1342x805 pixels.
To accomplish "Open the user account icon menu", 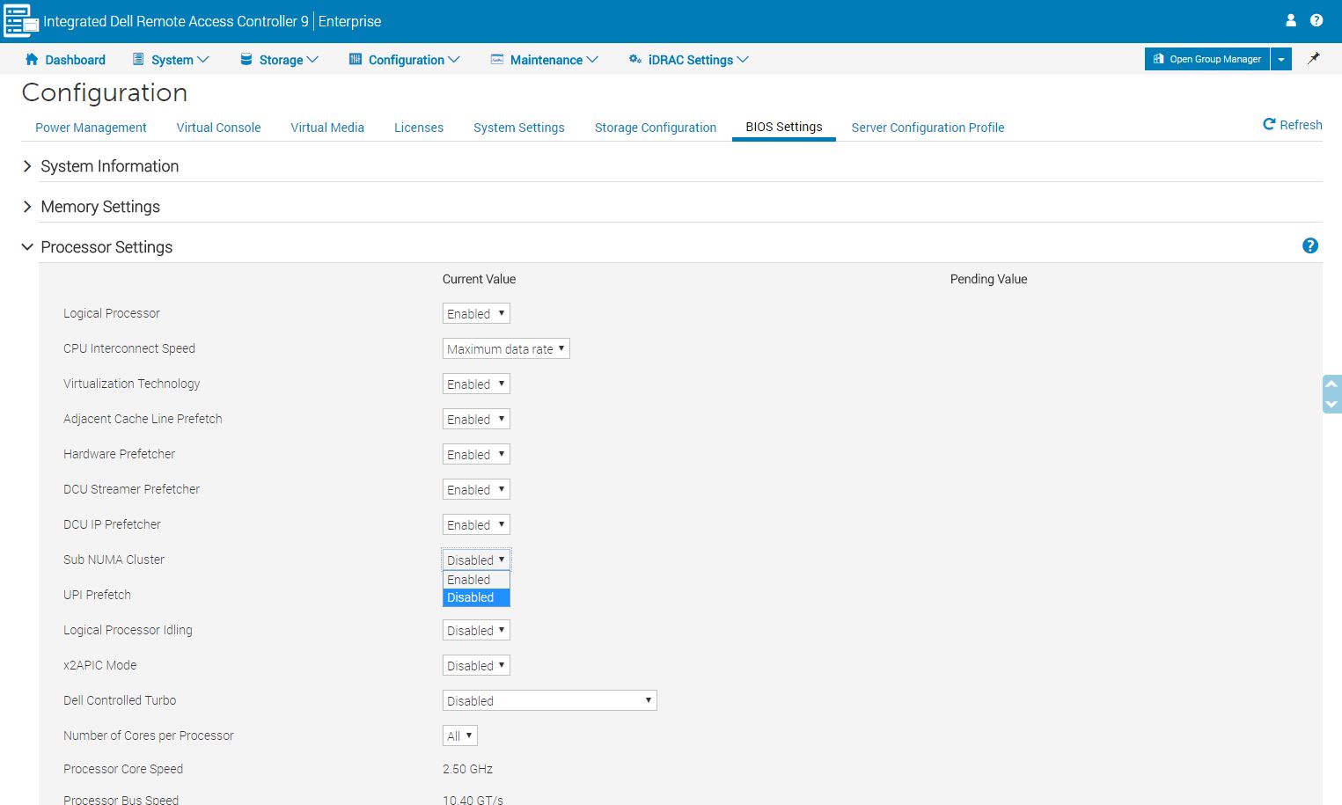I will click(1291, 20).
